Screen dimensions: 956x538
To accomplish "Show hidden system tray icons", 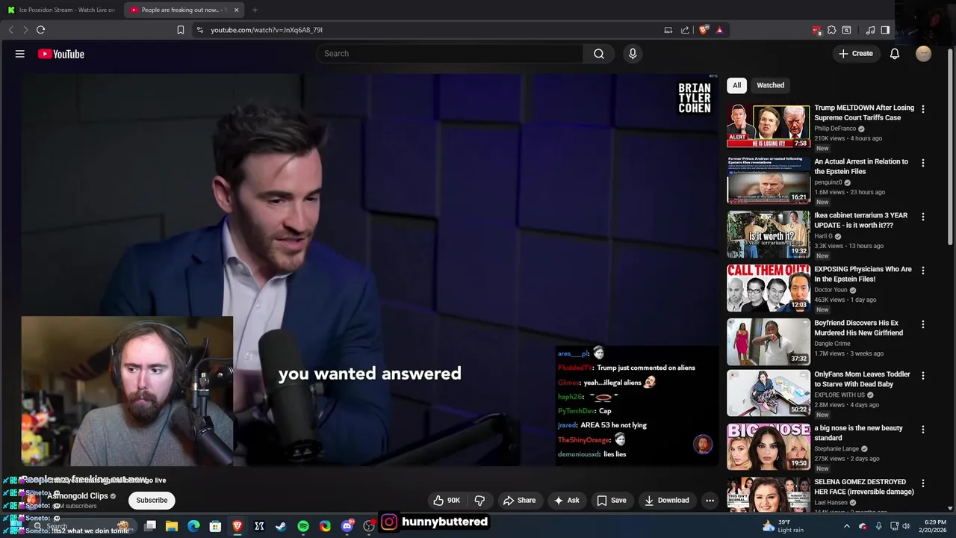I will 846,526.
